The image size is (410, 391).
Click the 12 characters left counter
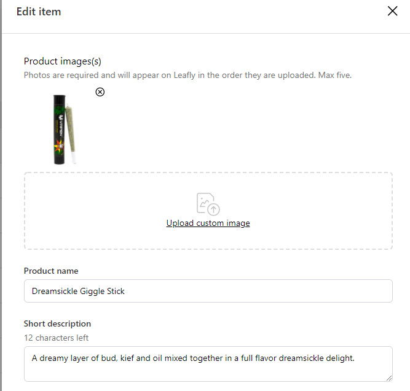[x=56, y=338]
